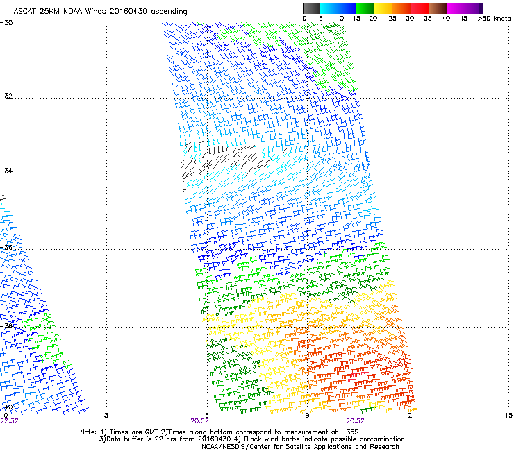Click the purple '20:52' time near longitude 6
Image resolution: width=514 pixels, height=451 pixels.
tap(199, 421)
